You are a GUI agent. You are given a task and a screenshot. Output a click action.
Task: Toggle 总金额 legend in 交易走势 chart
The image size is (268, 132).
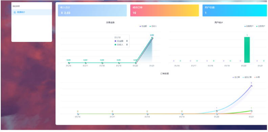tap(143, 26)
